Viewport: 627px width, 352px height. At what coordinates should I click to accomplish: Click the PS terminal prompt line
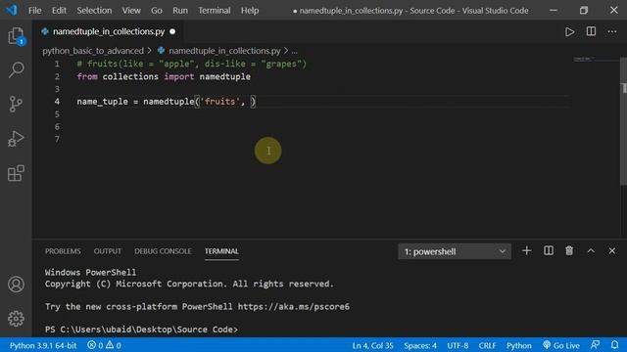pos(141,330)
